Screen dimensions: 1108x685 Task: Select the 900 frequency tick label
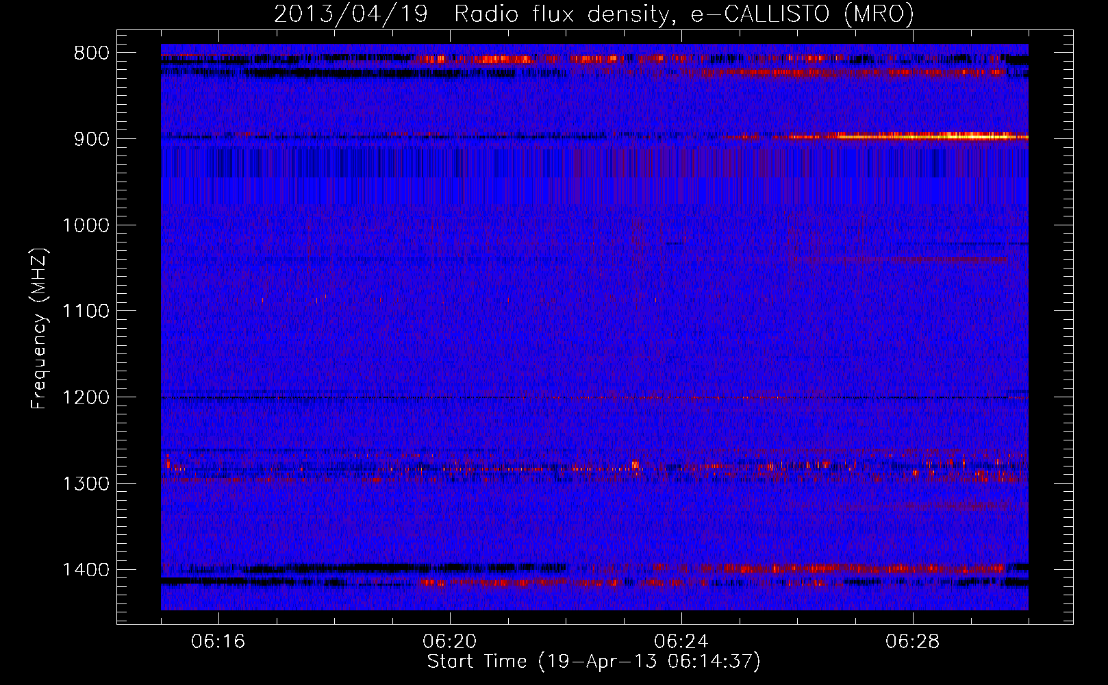[92, 140]
